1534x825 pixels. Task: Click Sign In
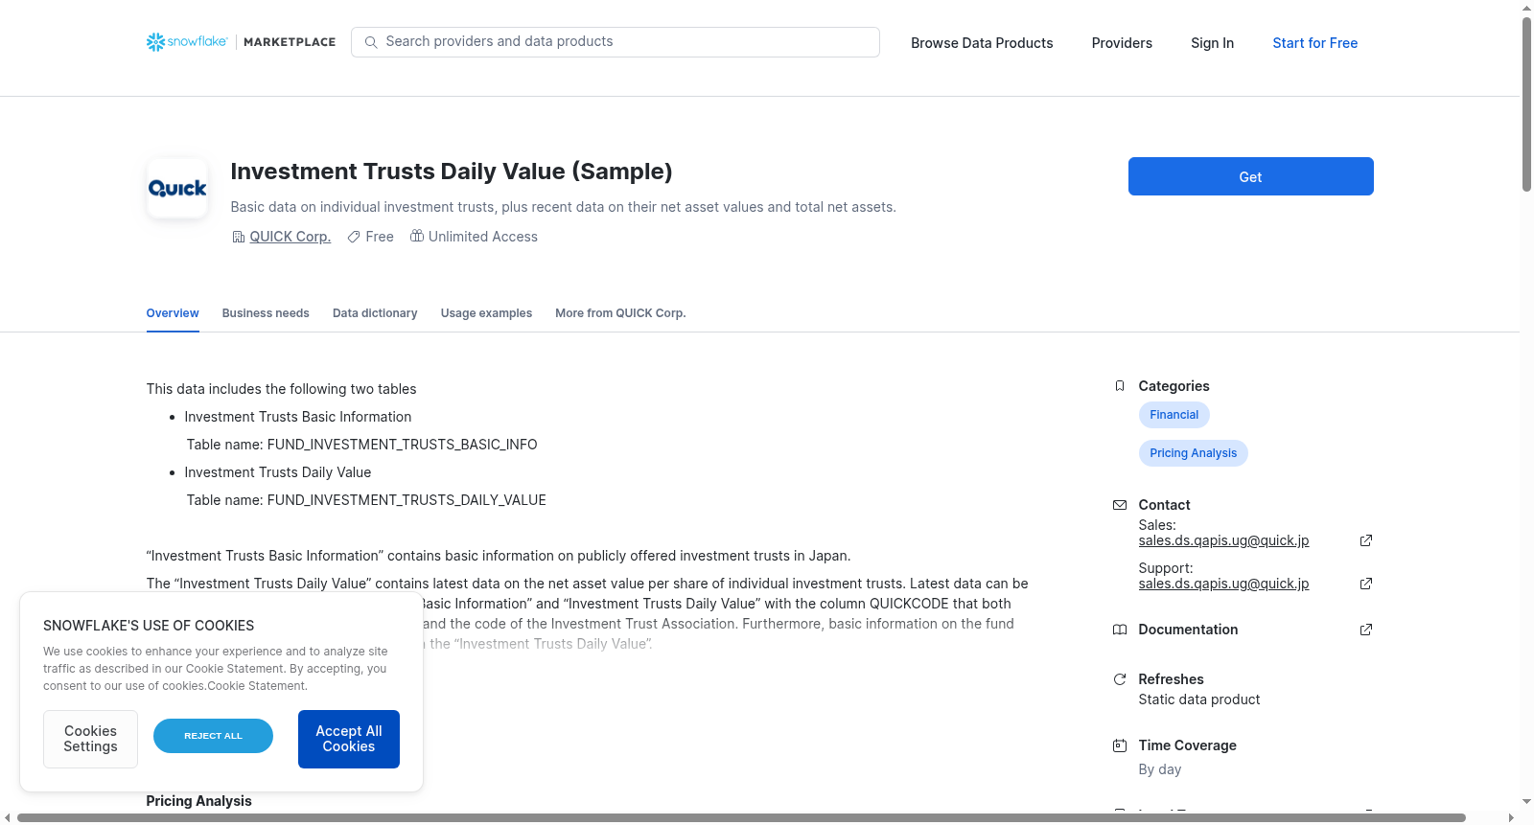click(x=1212, y=43)
